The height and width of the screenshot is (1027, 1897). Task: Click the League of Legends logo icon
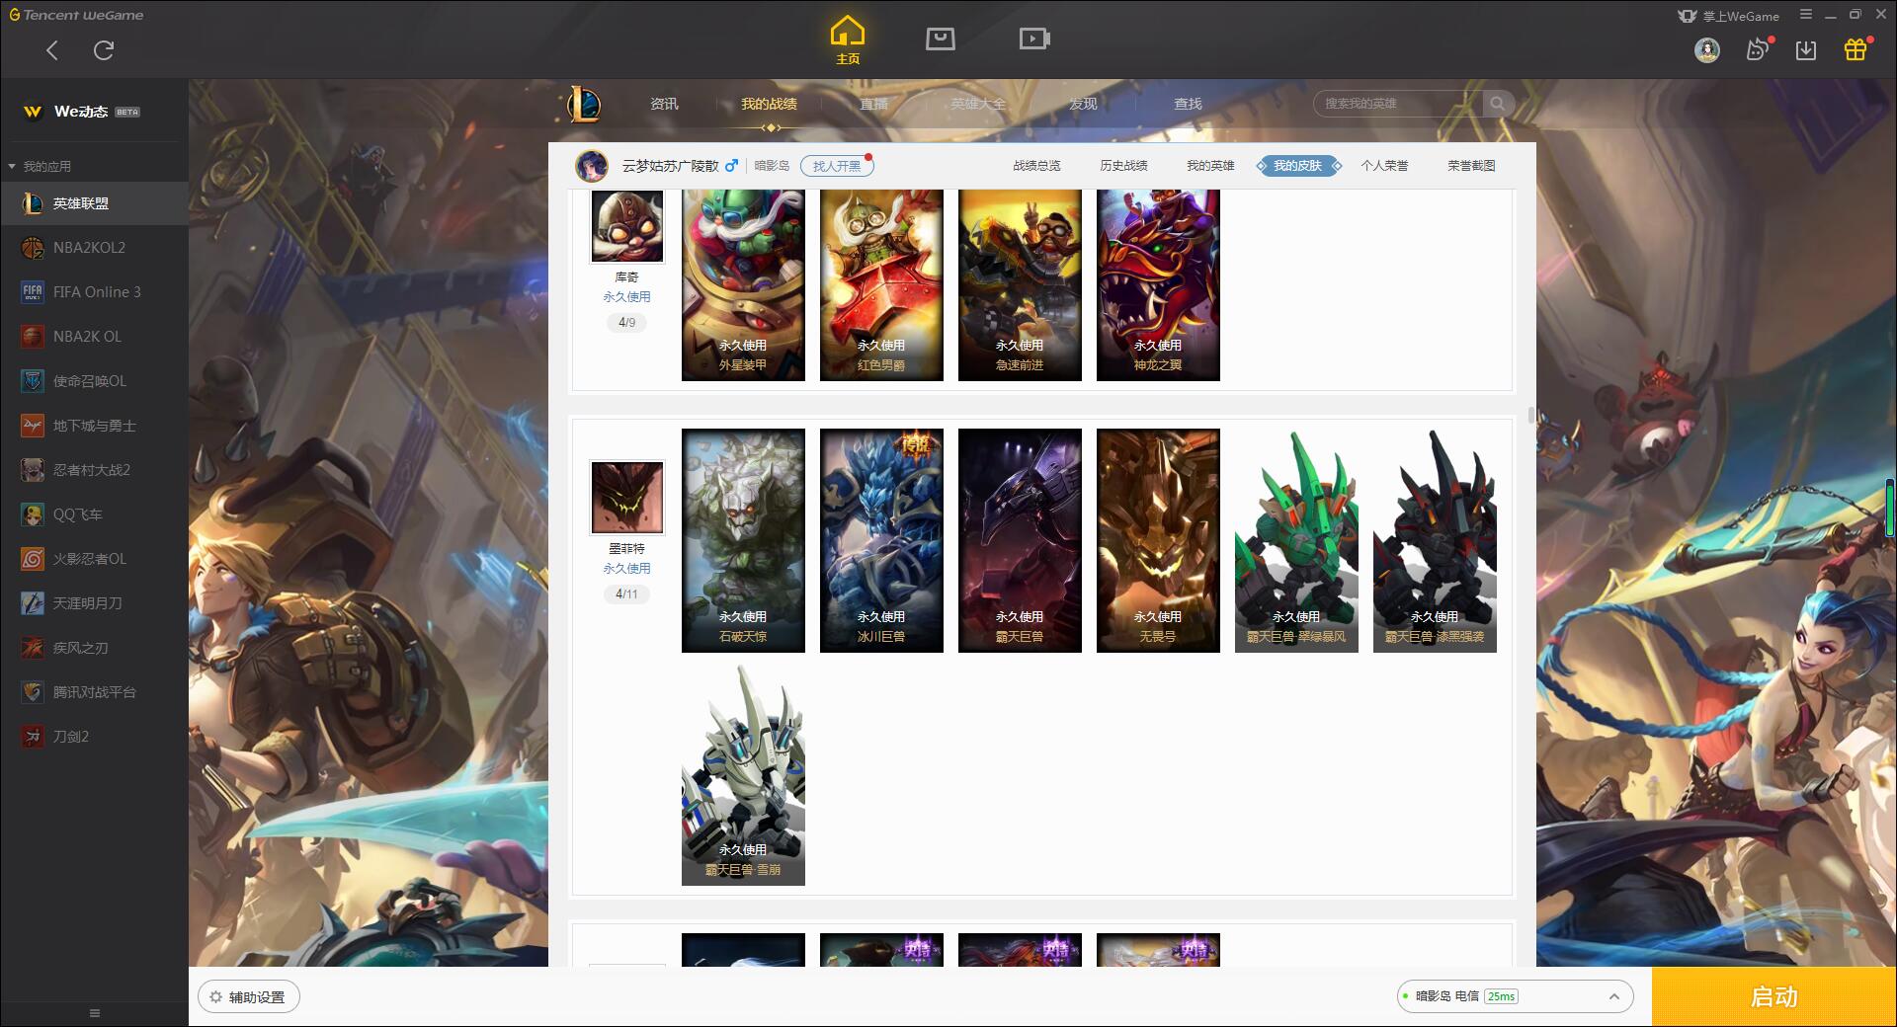584,104
